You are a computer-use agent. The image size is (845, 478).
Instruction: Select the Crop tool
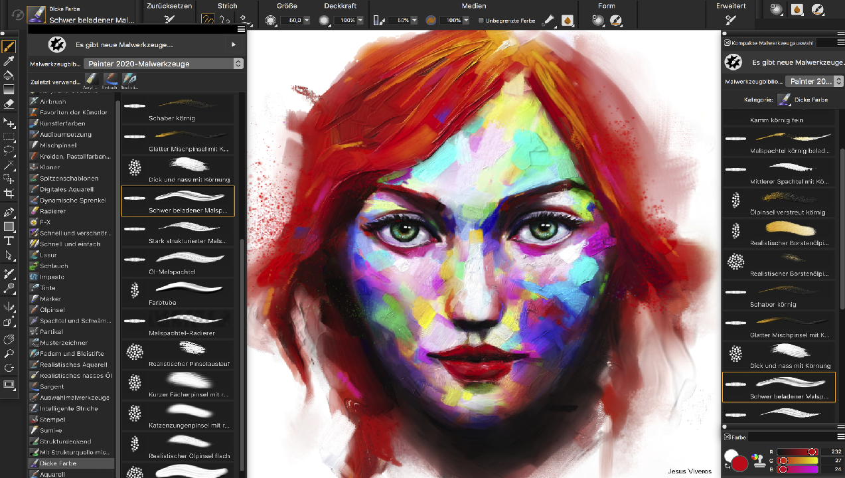pyautogui.click(x=9, y=193)
